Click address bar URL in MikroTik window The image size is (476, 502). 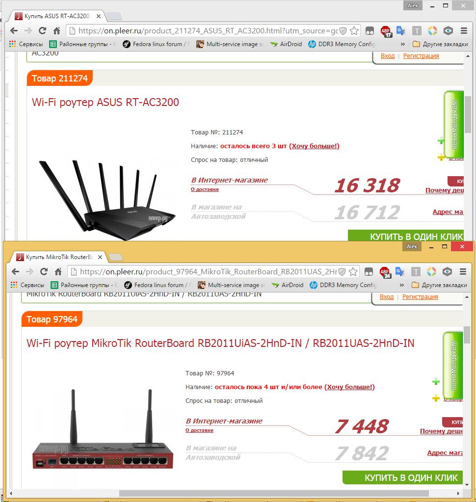(x=208, y=272)
